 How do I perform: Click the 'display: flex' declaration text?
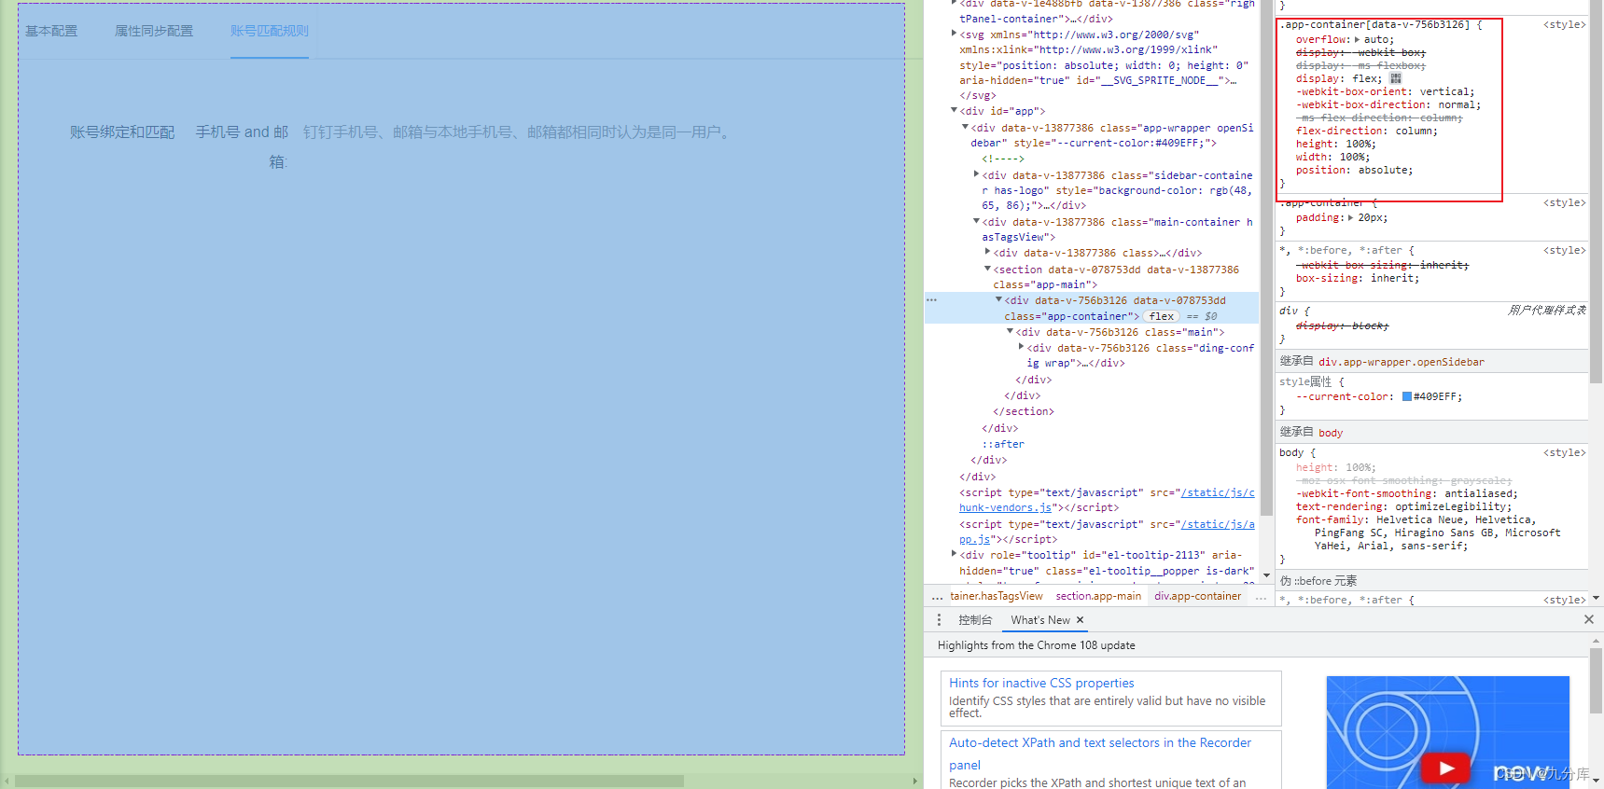coord(1339,79)
